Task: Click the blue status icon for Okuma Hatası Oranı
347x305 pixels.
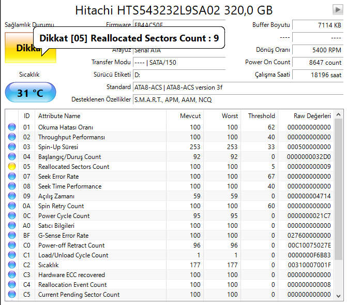Action: [12, 127]
